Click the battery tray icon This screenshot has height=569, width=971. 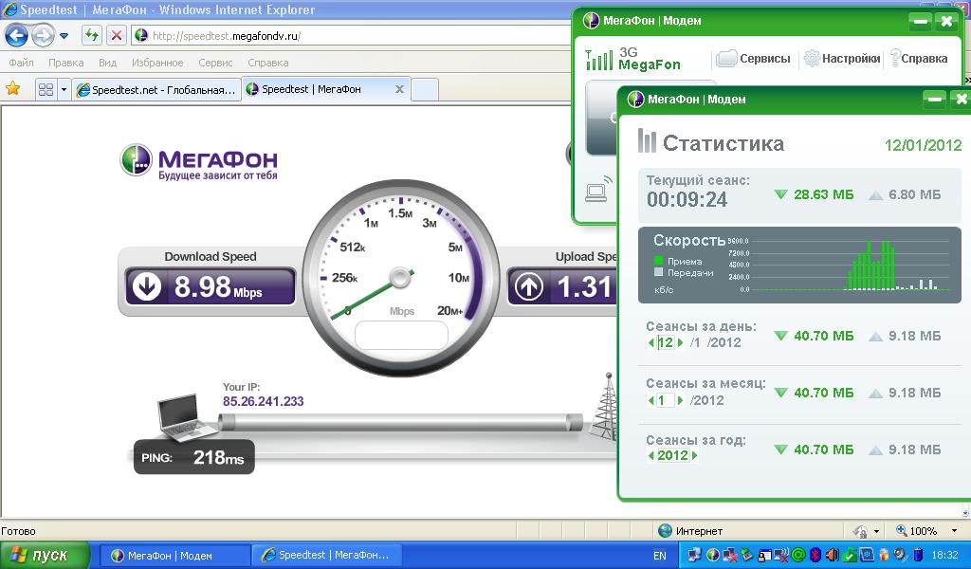point(918,555)
